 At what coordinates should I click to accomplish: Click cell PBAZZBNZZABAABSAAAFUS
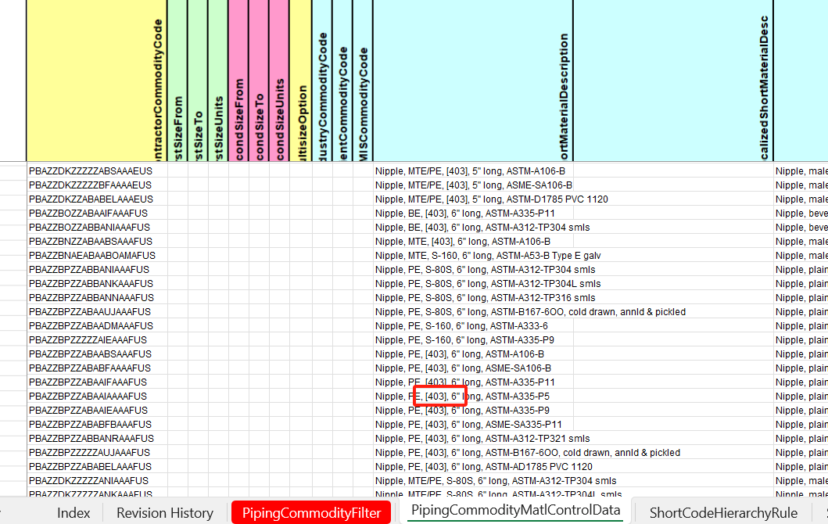(x=97, y=242)
